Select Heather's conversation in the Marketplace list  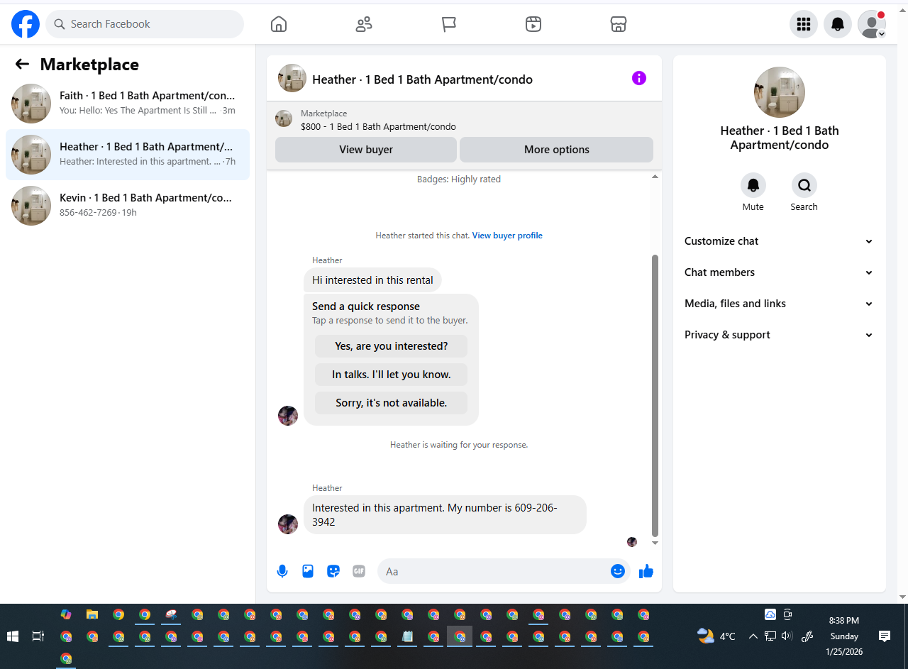coord(128,155)
